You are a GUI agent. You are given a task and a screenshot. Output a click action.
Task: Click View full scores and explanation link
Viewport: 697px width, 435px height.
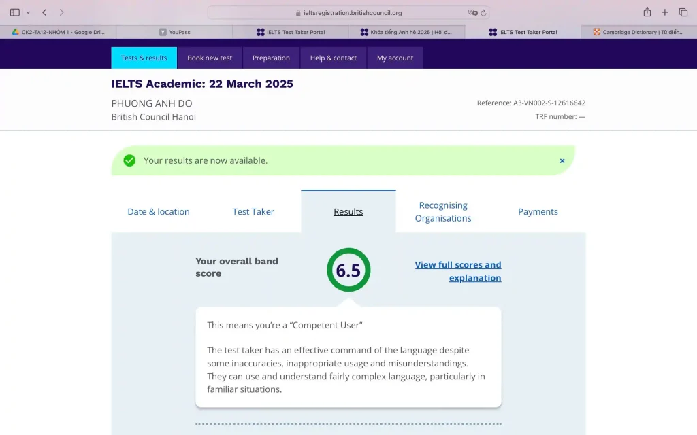point(458,271)
